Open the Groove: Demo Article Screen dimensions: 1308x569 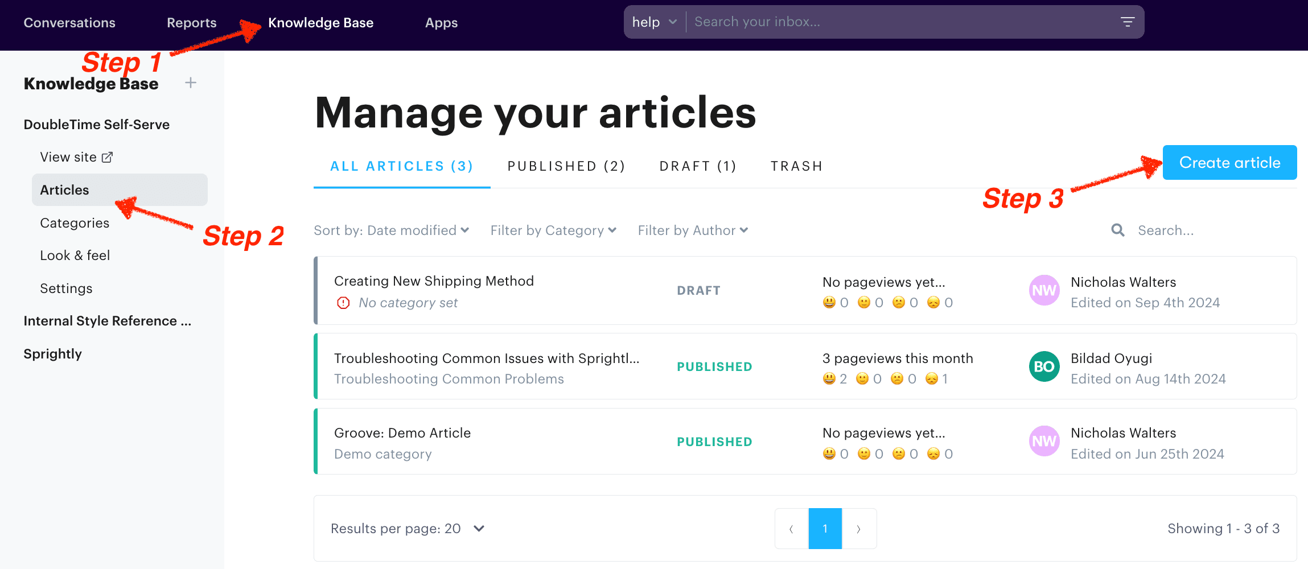(402, 432)
